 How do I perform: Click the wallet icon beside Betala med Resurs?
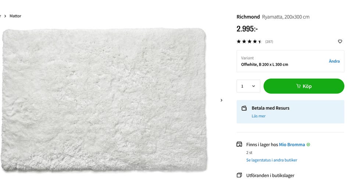pyautogui.click(x=244, y=108)
